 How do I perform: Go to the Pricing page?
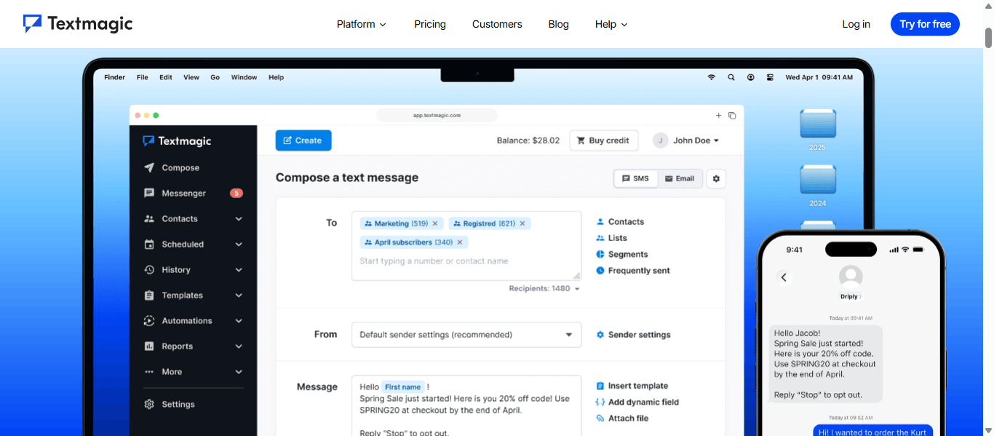pos(430,24)
